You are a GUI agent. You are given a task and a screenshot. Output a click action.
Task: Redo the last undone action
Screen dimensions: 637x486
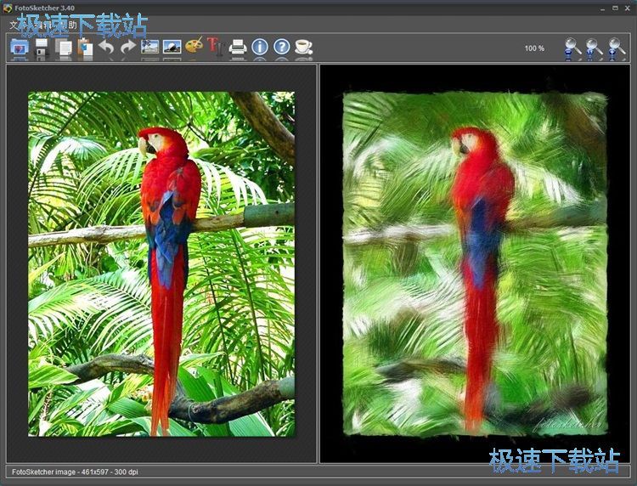(127, 47)
